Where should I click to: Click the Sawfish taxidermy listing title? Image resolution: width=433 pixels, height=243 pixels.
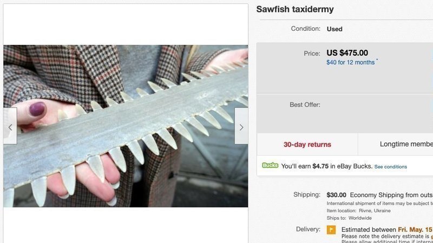tap(295, 9)
